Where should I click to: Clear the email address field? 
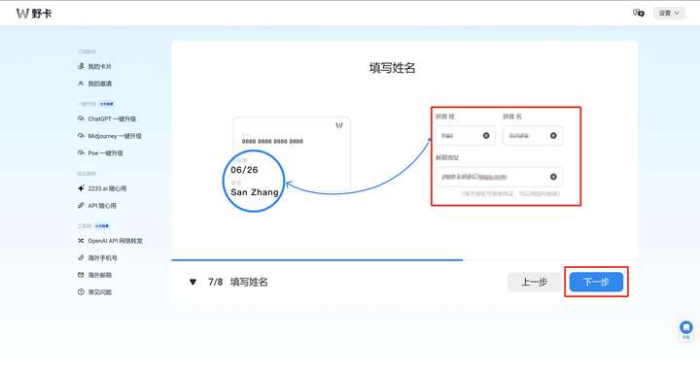point(553,177)
